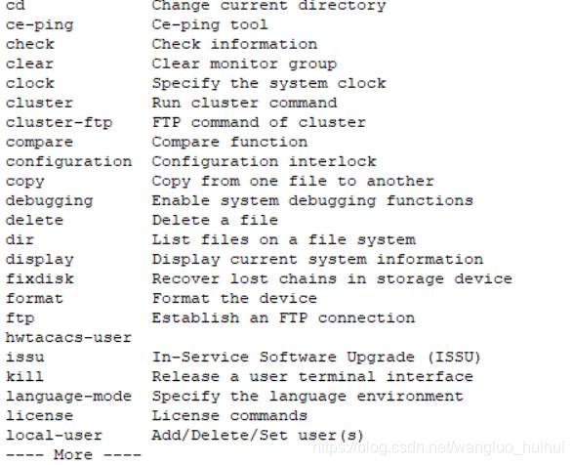This screenshot has height=465, width=573.
Task: Click the 'issu' command entry
Action: [24, 358]
